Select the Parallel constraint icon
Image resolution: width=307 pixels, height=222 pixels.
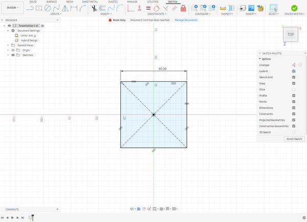(x=174, y=8)
